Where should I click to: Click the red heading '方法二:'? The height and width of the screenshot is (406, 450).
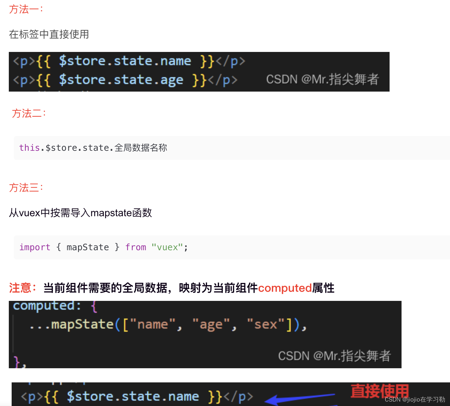(x=29, y=113)
